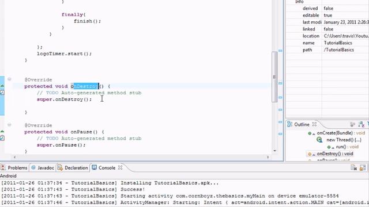The width and height of the screenshot is (369, 207).
Task: Click the override indicator beside onDestroy
Action: pos(2,86)
